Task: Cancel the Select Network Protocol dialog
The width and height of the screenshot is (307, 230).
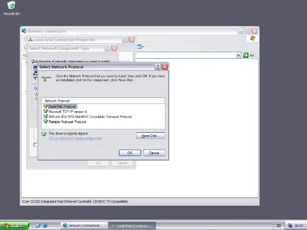Action: (x=153, y=153)
